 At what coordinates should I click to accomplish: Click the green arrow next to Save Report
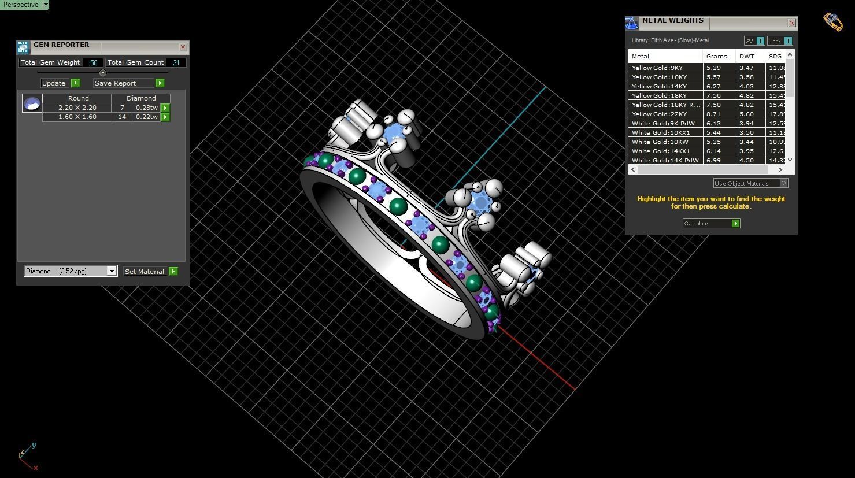[x=160, y=83]
